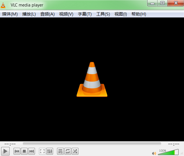Image resolution: width=184 pixels, height=156 pixels.
Task: Close the VLC media player window
Action: click(176, 3)
